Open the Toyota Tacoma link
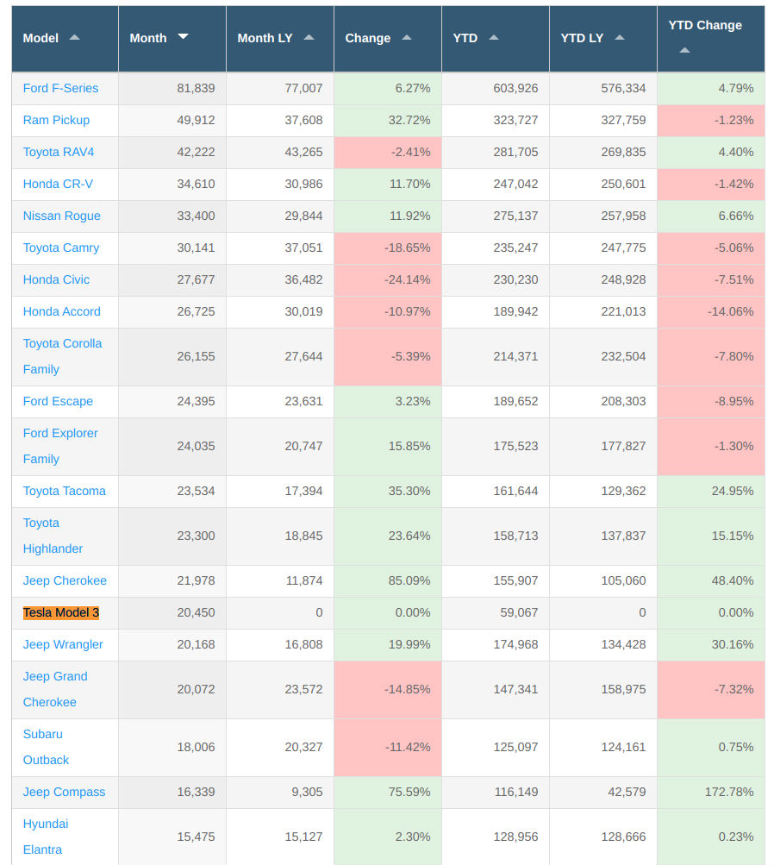This screenshot has width=774, height=865. [x=65, y=491]
